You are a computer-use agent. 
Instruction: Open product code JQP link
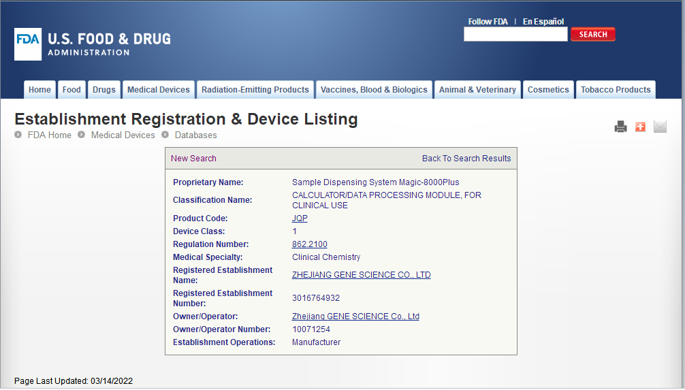coord(300,218)
